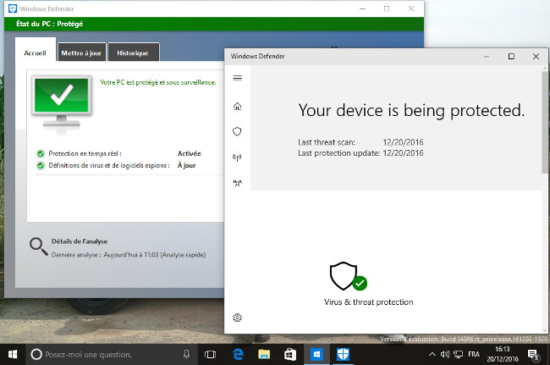Open the Store from the taskbar
This screenshot has height=365, width=550.
pos(290,355)
